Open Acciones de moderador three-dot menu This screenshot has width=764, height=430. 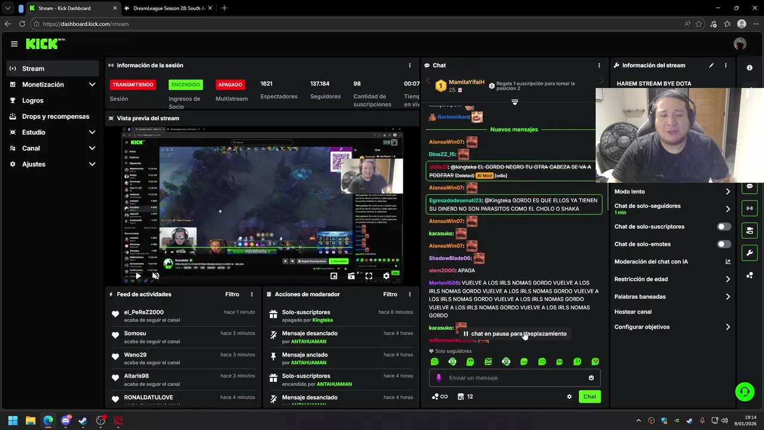point(409,294)
